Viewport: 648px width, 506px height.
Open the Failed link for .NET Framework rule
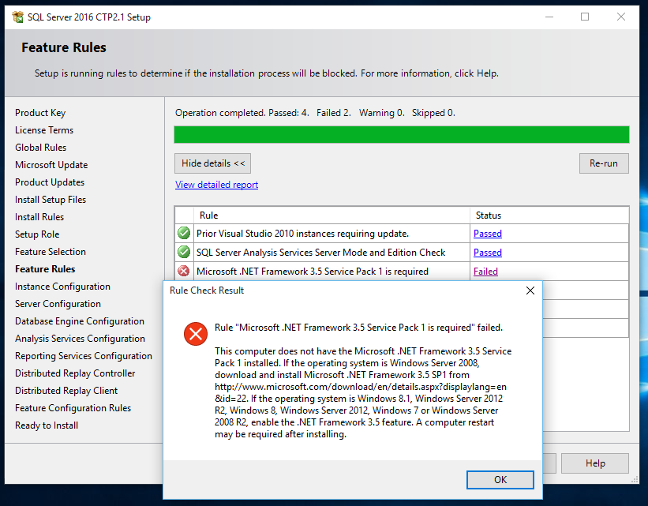pyautogui.click(x=485, y=272)
